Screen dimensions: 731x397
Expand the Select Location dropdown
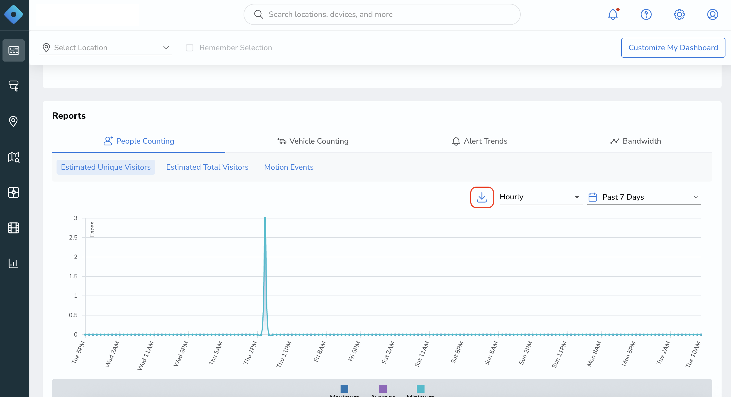105,47
